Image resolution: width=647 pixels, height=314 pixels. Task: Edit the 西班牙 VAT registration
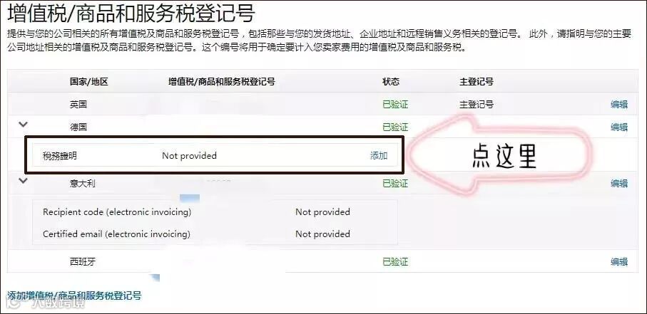pos(619,262)
